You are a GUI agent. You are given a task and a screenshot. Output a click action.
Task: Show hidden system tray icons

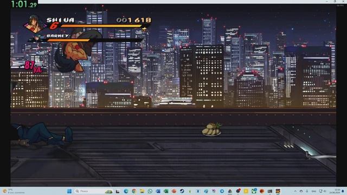coord(295,191)
